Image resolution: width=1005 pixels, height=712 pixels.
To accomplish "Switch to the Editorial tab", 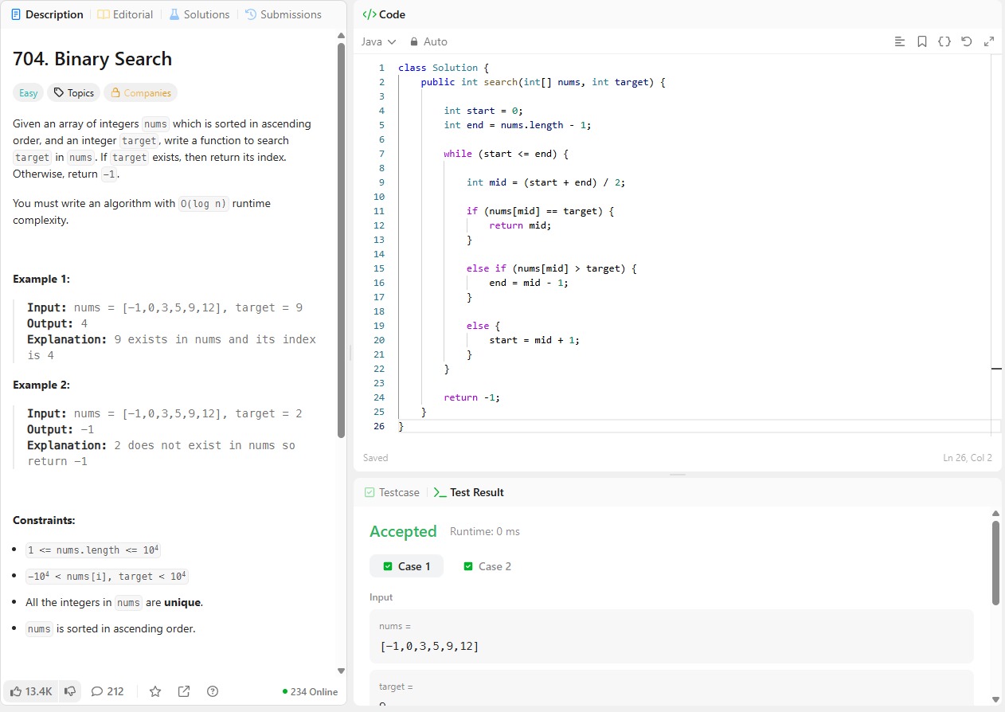I will [x=125, y=14].
